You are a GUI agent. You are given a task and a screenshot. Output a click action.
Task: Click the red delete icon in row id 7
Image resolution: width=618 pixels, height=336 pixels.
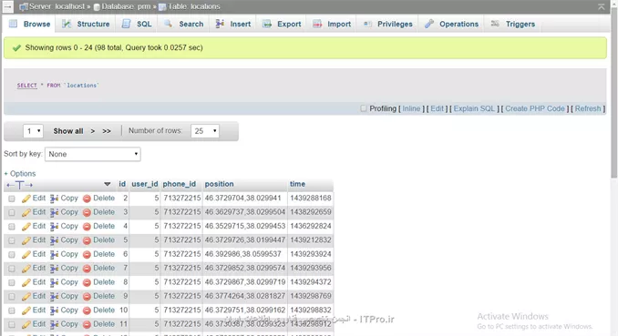coord(87,269)
